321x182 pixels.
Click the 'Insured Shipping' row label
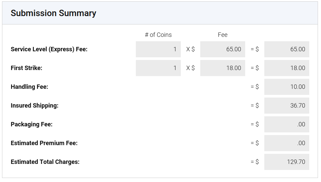[35, 106]
